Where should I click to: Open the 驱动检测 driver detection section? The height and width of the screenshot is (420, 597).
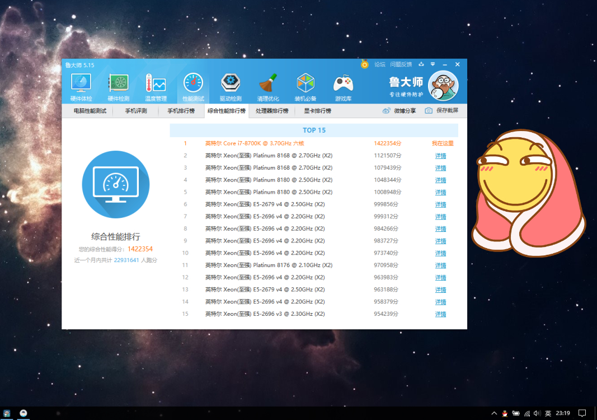[231, 87]
